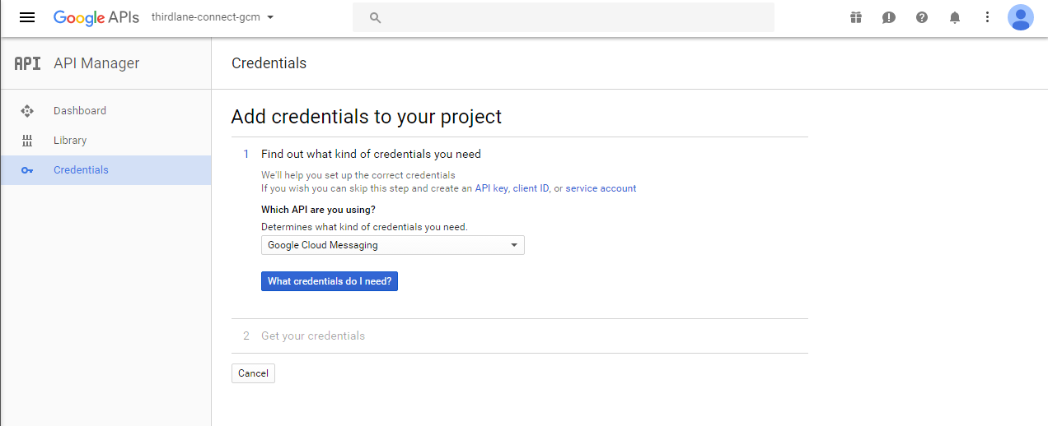Image resolution: width=1048 pixels, height=426 pixels.
Task: Click the API Manager title
Action: coord(96,63)
